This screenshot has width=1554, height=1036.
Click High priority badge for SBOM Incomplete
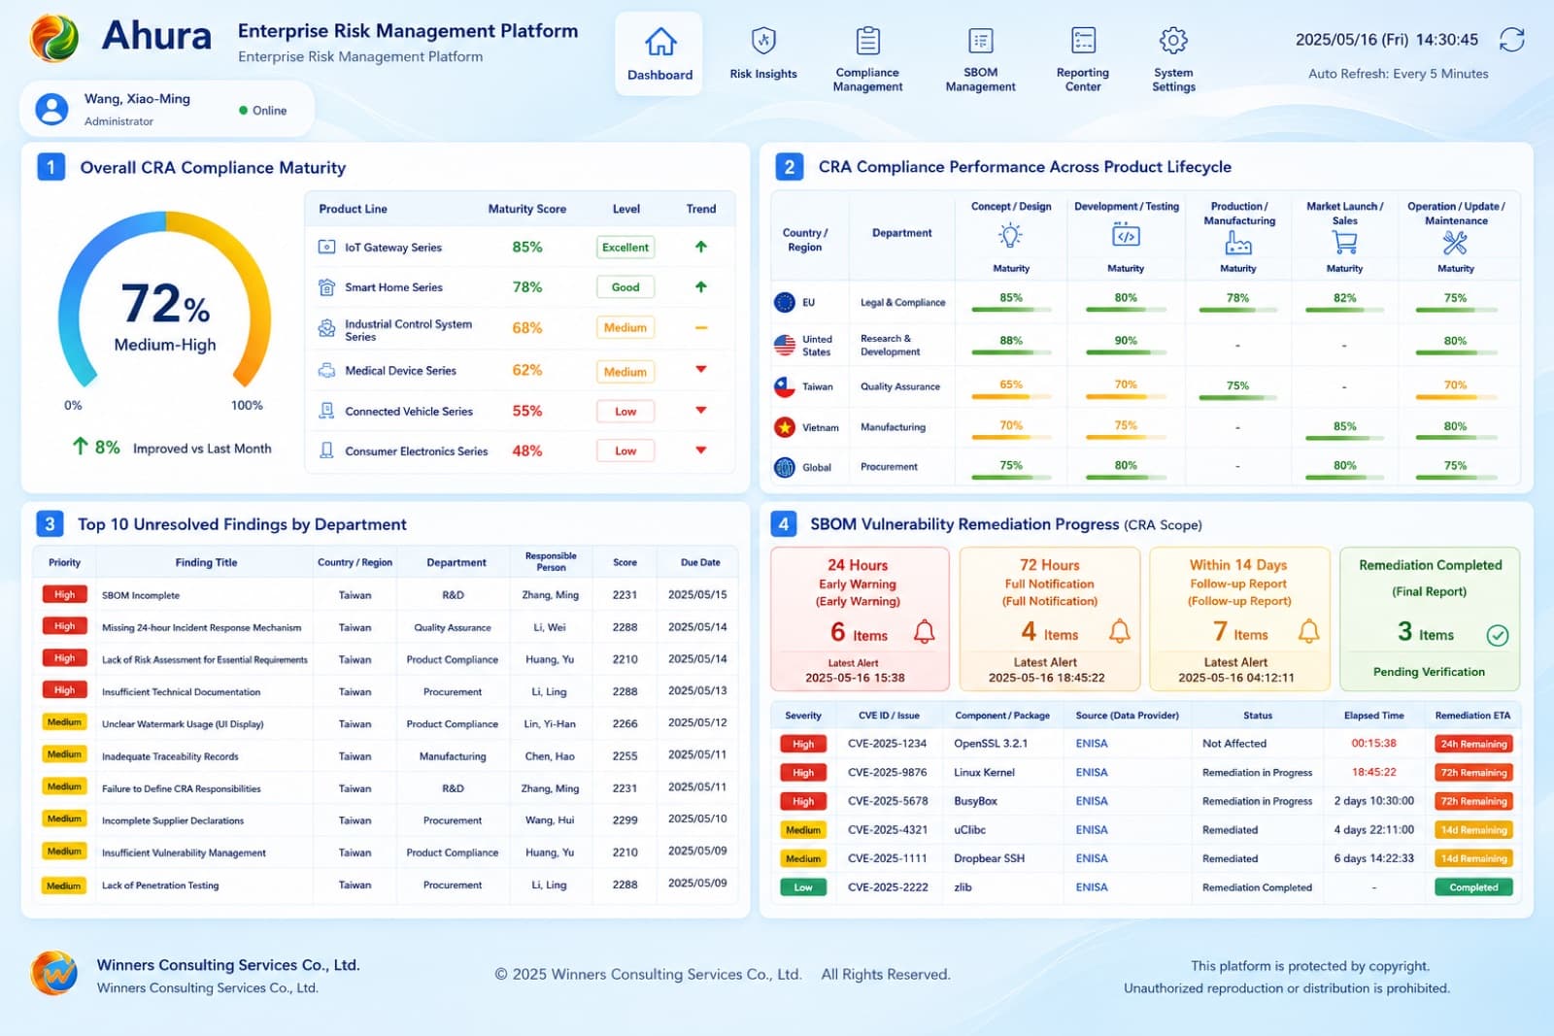pyautogui.click(x=64, y=594)
